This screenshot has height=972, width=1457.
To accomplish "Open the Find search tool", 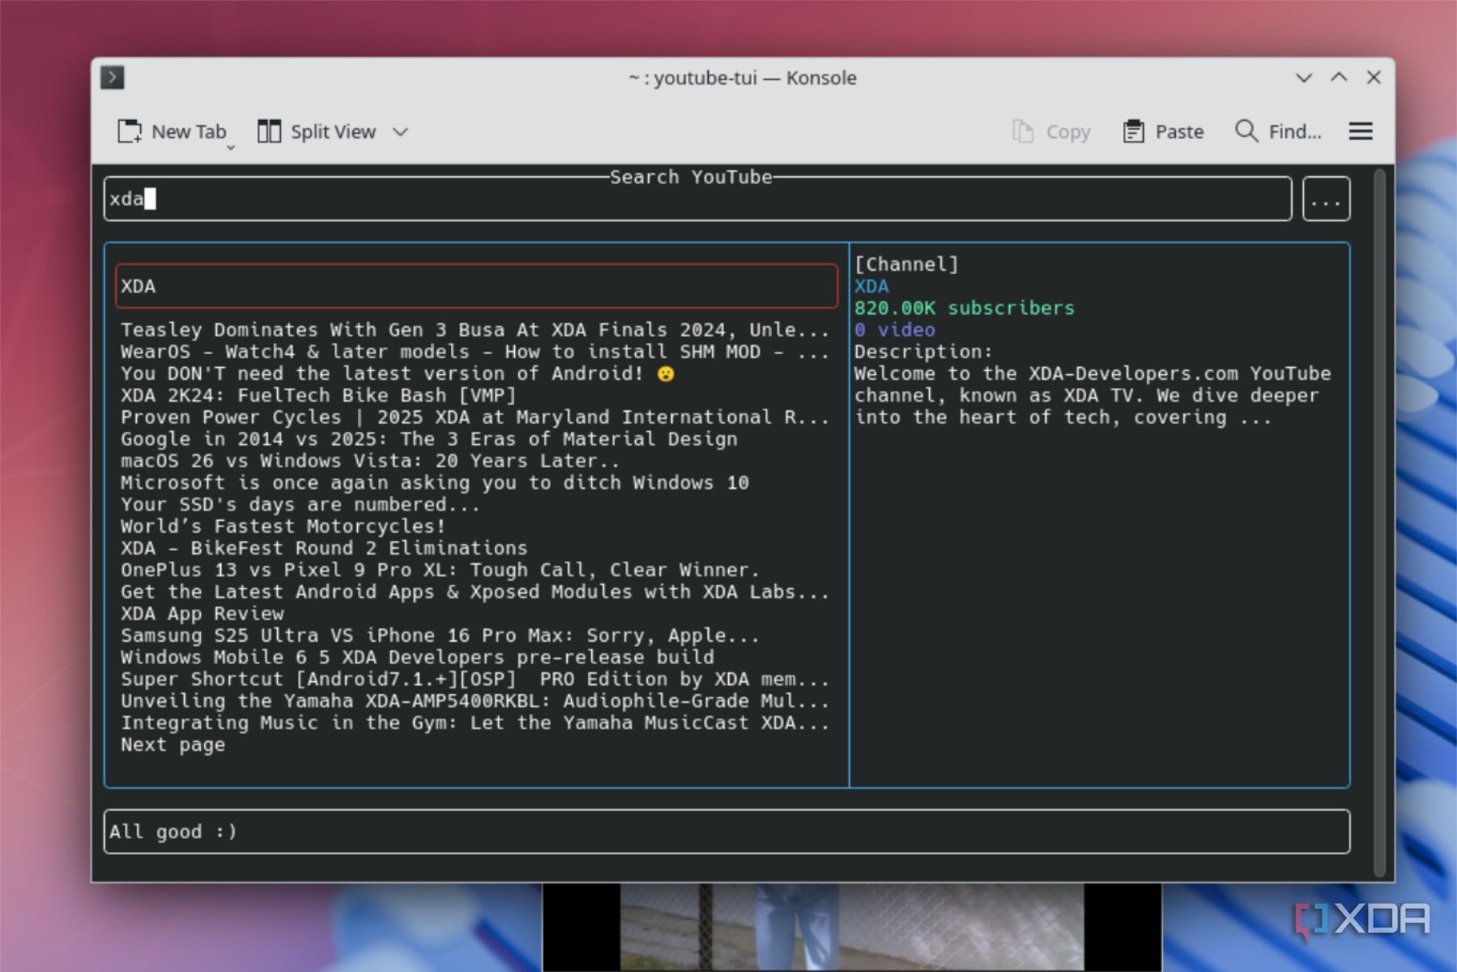I will [1278, 131].
